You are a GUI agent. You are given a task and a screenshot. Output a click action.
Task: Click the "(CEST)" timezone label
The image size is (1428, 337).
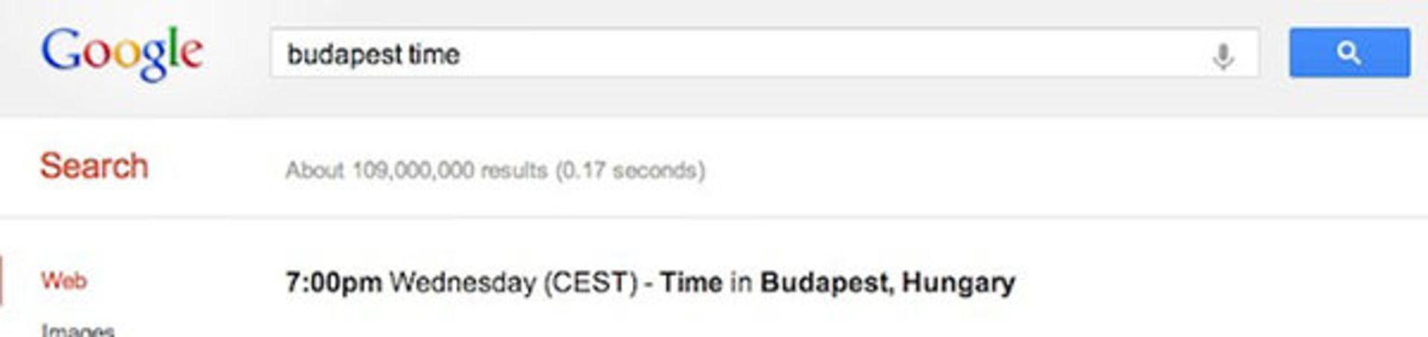591,283
